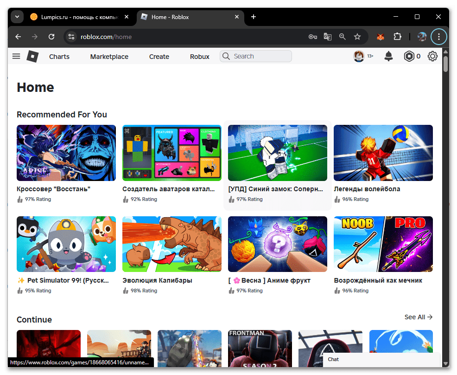Click See All in the Continue section
The image size is (457, 375).
(x=419, y=317)
